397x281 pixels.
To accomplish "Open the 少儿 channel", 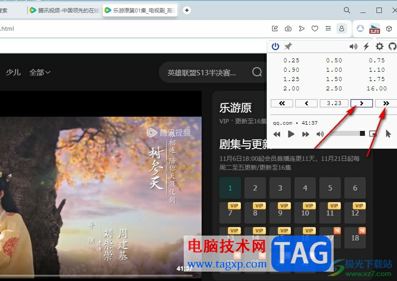I will (13, 72).
